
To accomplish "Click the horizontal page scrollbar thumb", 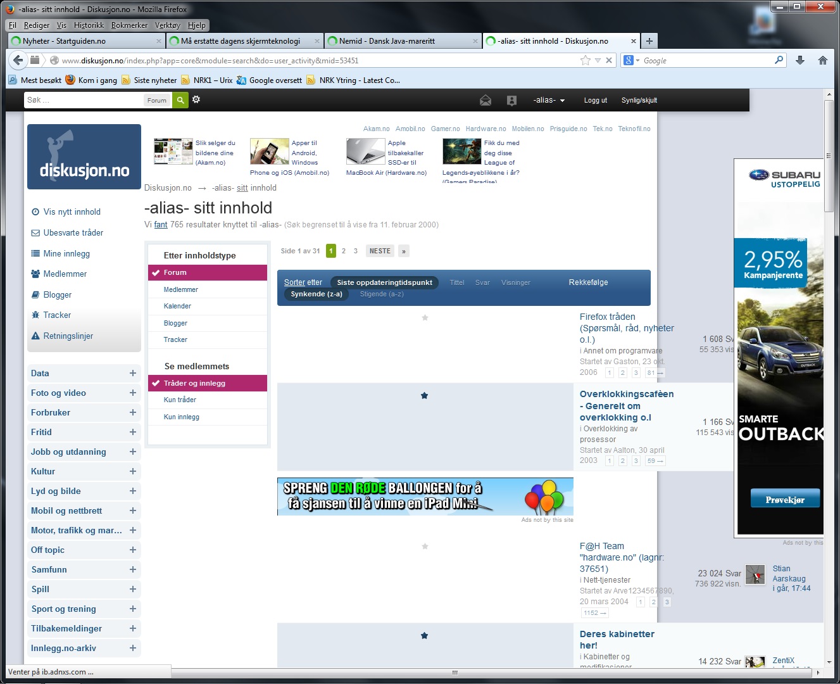I will point(454,673).
